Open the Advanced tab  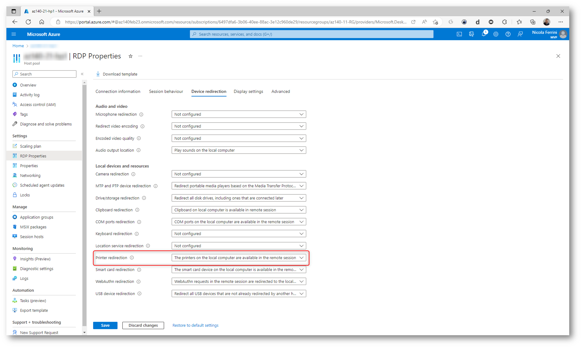281,91
